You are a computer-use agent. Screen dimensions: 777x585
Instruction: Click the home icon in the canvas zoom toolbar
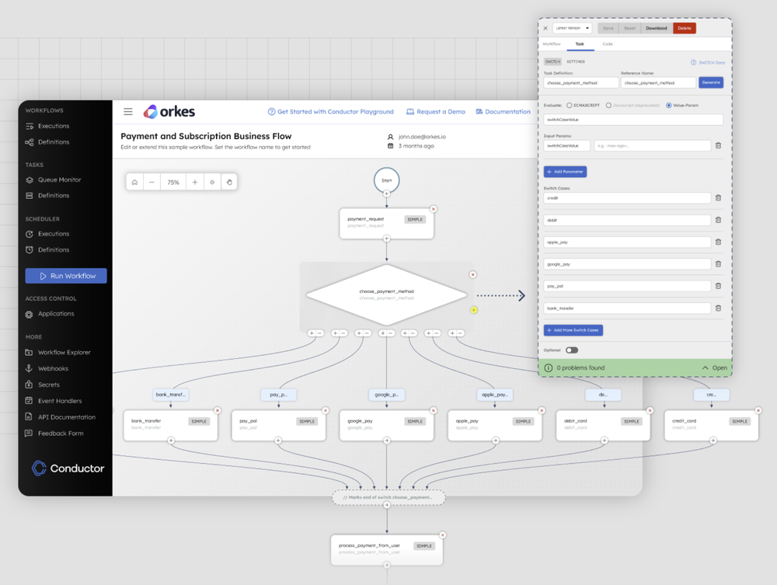134,183
